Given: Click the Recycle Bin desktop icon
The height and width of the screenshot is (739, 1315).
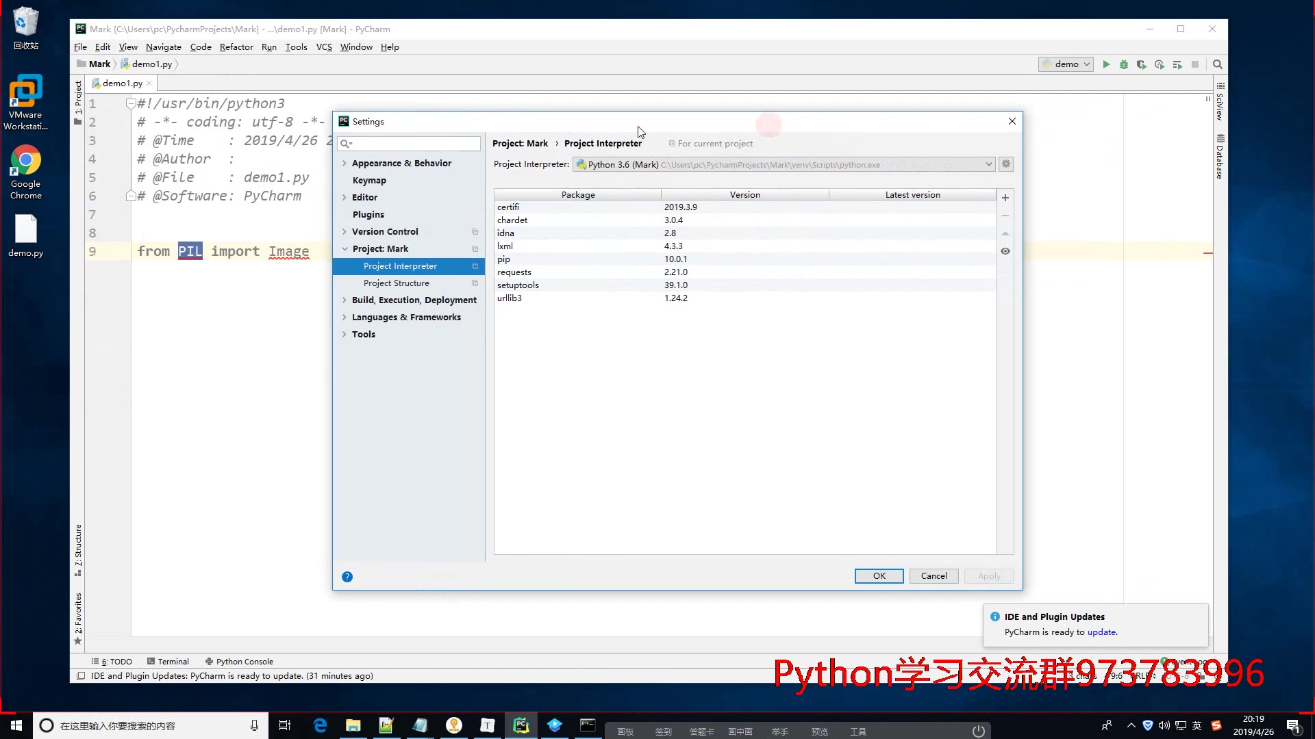Looking at the screenshot, I should point(26,29).
